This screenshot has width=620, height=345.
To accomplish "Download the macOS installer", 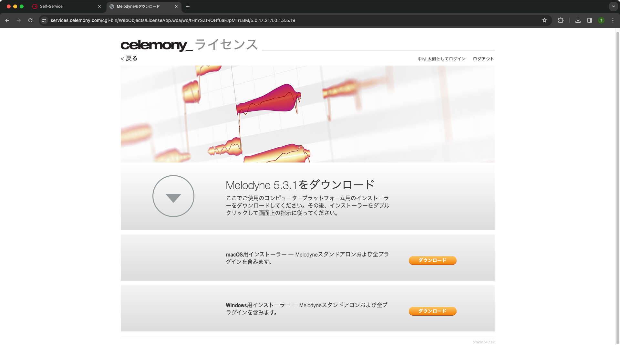I will (432, 260).
